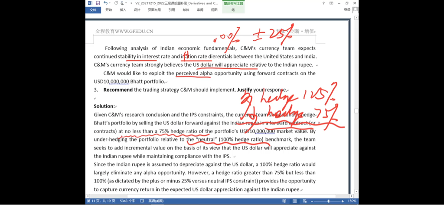This screenshot has width=444, height=205.
Task: Switch to the 插入 (Insert) tab
Action: click(123, 10)
